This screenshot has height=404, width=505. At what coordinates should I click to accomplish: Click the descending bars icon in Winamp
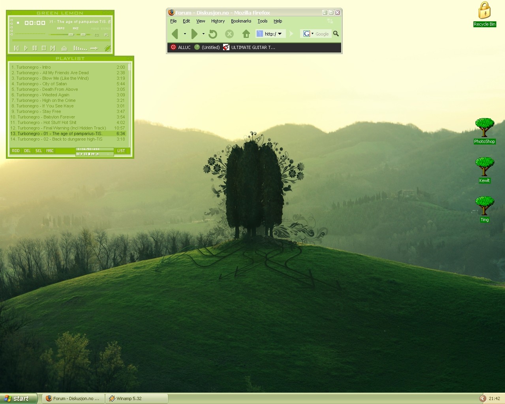click(x=80, y=48)
